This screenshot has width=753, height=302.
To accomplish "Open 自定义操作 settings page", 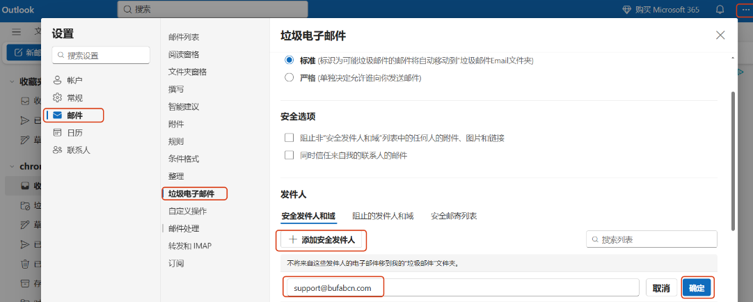I will coord(188,212).
